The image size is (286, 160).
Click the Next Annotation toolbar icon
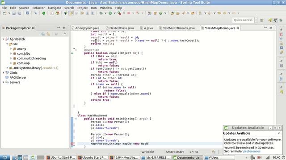(x=201, y=13)
